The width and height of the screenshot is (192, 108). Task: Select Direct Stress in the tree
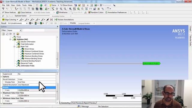[29, 49]
